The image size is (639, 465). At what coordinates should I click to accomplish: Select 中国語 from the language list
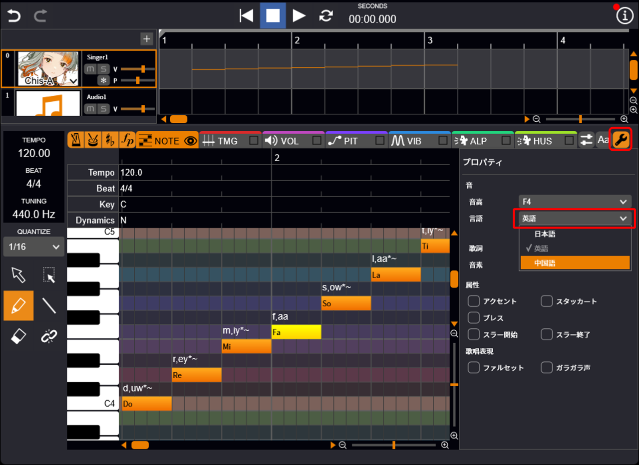[x=574, y=263]
